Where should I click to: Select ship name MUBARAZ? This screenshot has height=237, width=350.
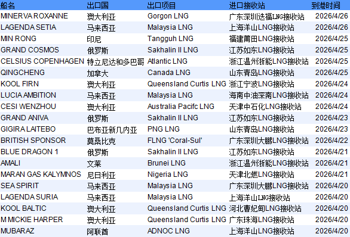pyautogui.click(x=17, y=231)
